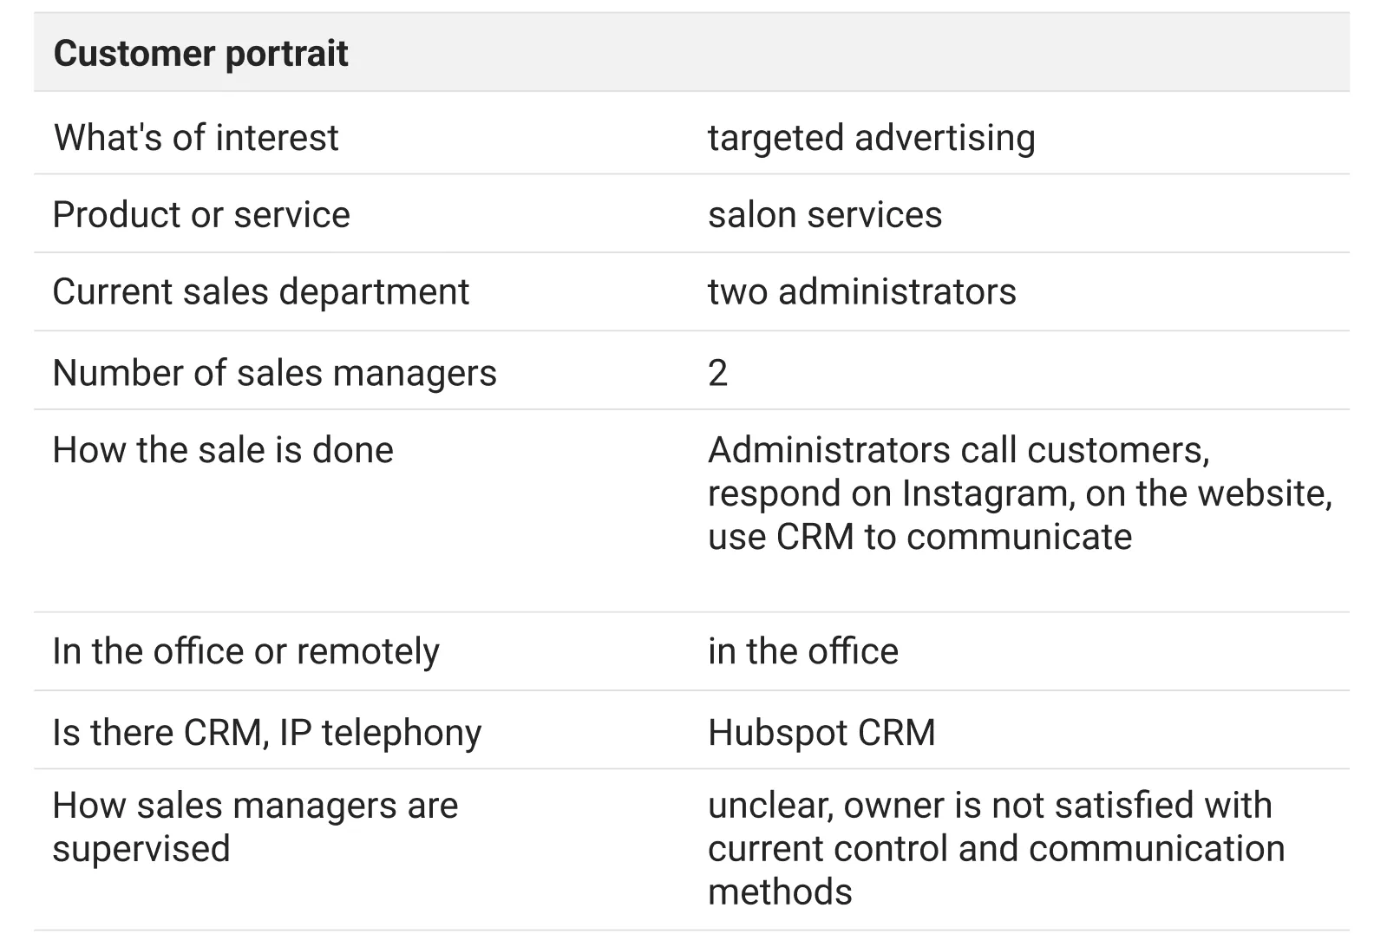The width and height of the screenshot is (1374, 934).
Task: Select the Number of sales managers label
Action: click(274, 374)
